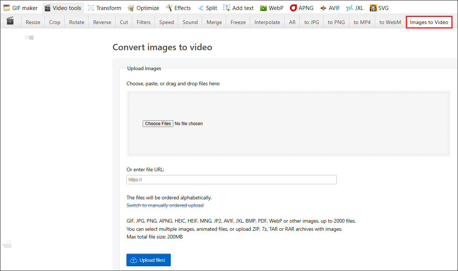The width and height of the screenshot is (458, 271).
Task: Open the Crop tool
Action: click(x=54, y=22)
